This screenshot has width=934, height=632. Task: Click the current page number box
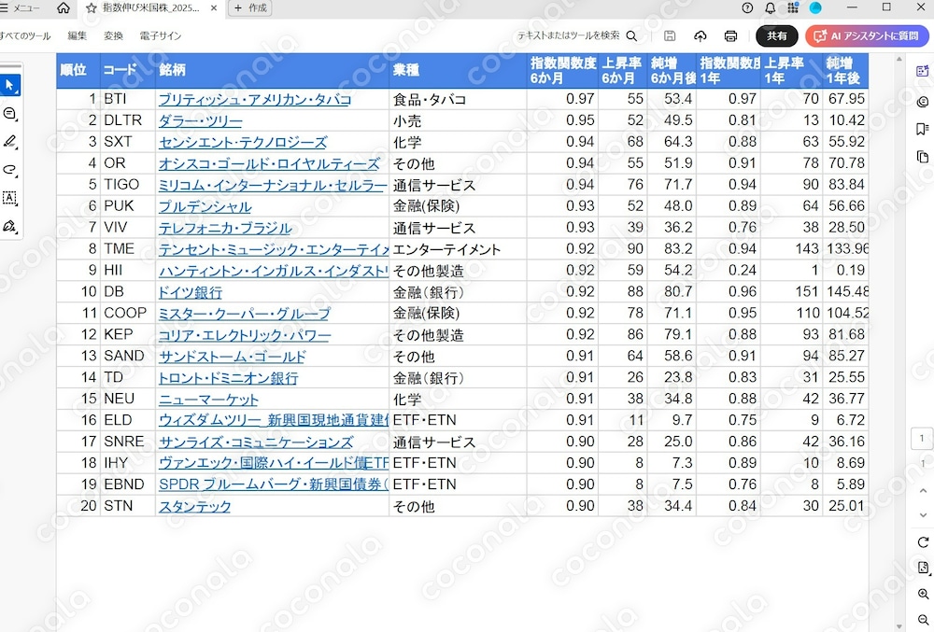coord(922,439)
